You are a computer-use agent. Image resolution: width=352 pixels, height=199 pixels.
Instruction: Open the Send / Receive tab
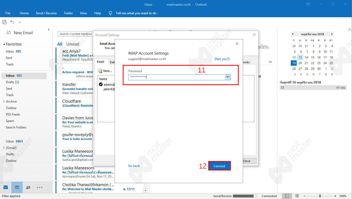(46, 13)
